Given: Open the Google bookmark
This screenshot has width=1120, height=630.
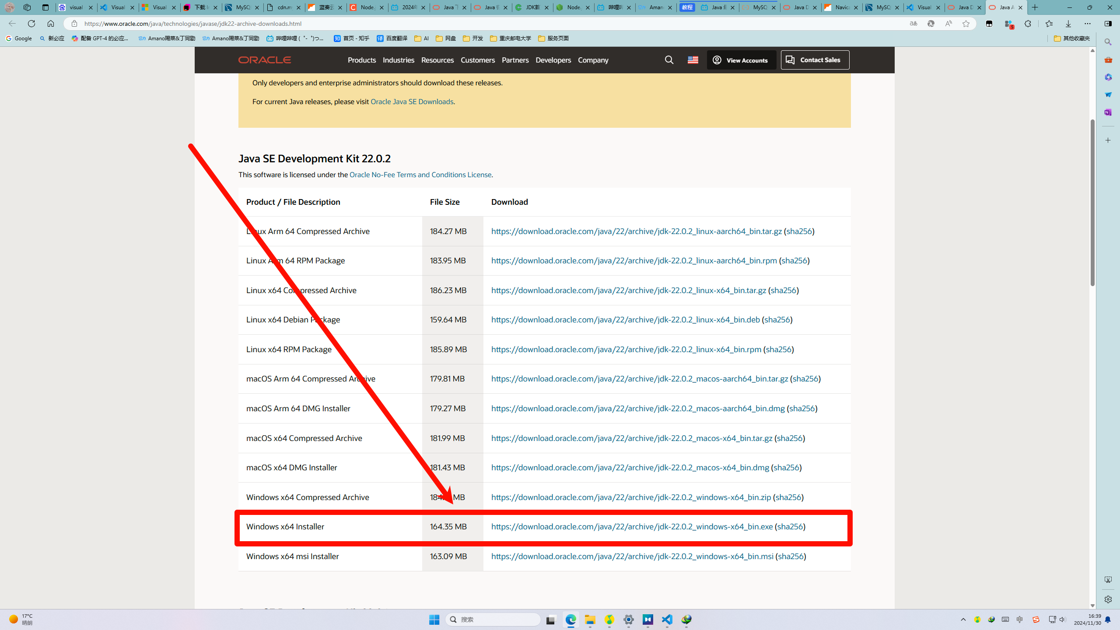Looking at the screenshot, I should [19, 38].
